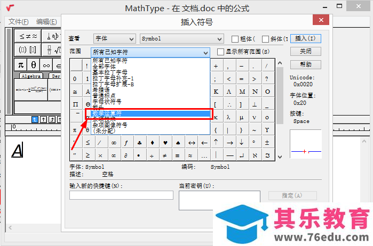The image size is (373, 246).
Task: Click the 输入新的快捷键 input field
Action: coord(121,195)
